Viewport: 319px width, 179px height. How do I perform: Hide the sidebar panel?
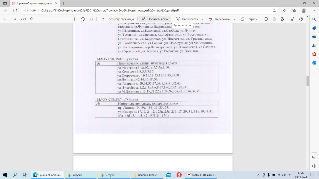[314, 157]
